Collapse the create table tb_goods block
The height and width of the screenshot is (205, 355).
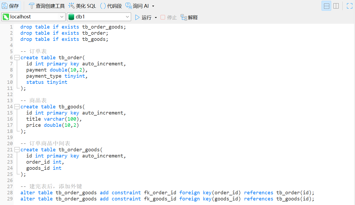coord(17,107)
